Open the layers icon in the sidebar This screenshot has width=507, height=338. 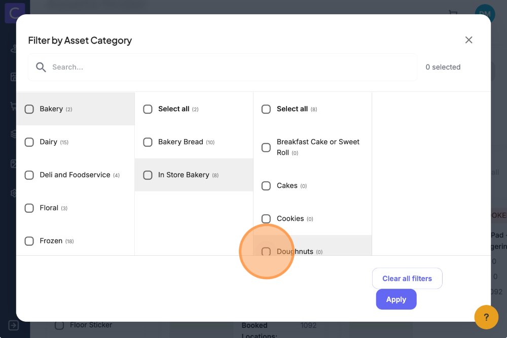coord(14,134)
